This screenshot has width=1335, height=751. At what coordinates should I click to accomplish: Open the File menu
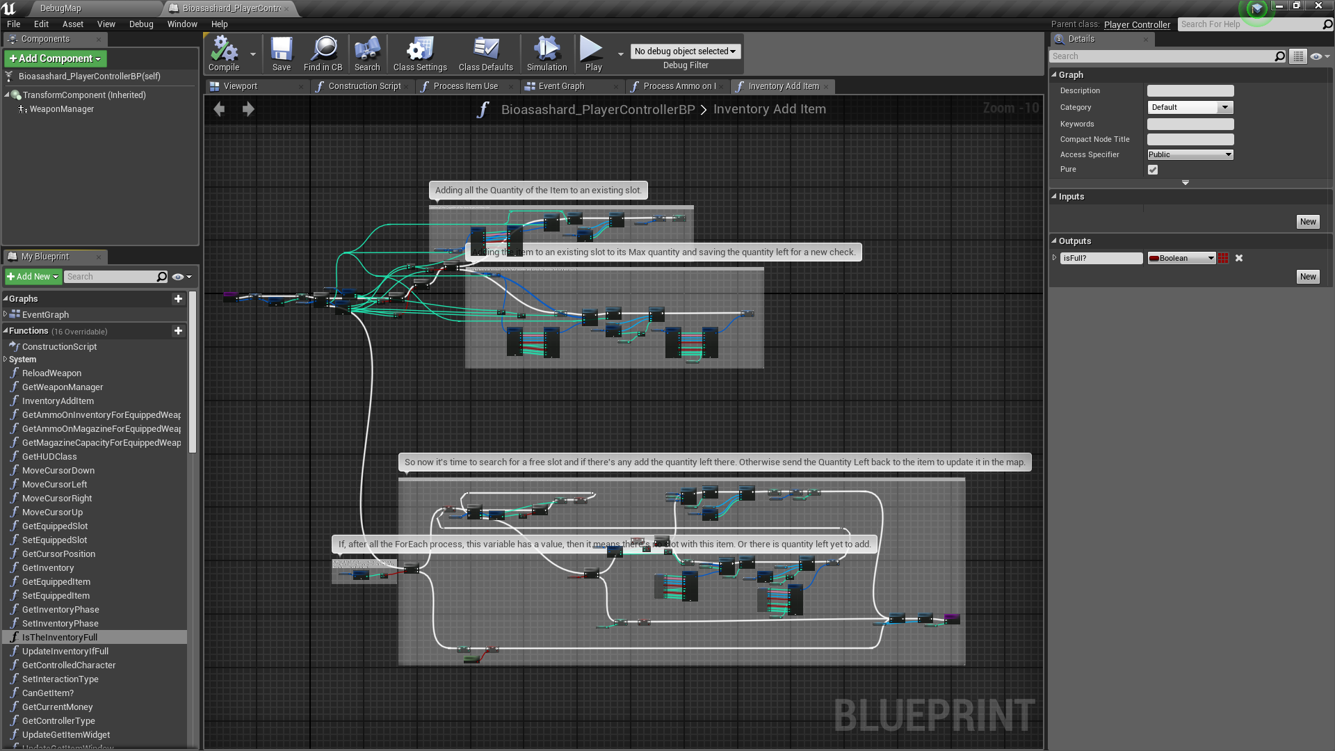(13, 24)
